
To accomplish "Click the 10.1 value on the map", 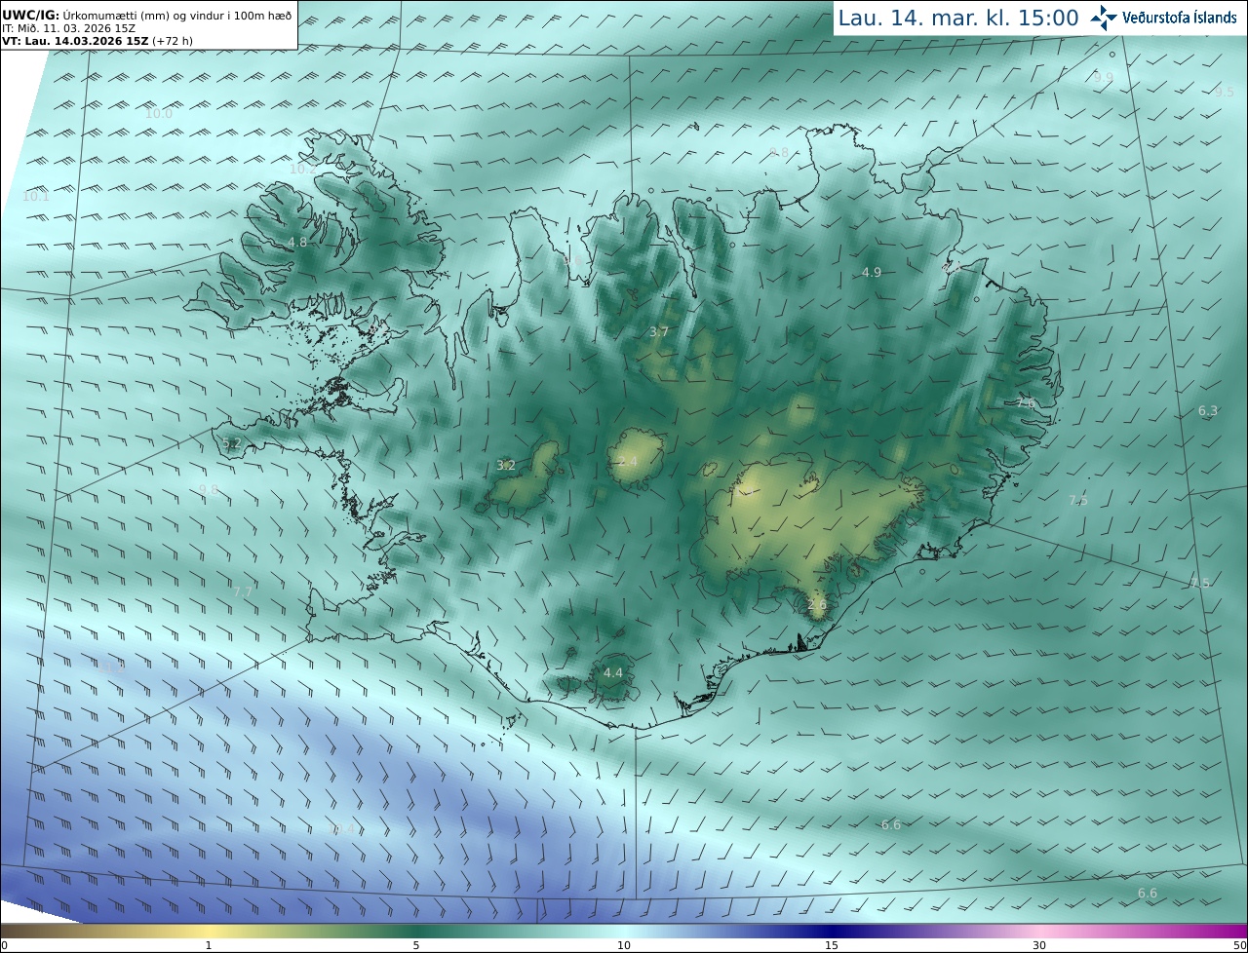I will pyautogui.click(x=35, y=196).
